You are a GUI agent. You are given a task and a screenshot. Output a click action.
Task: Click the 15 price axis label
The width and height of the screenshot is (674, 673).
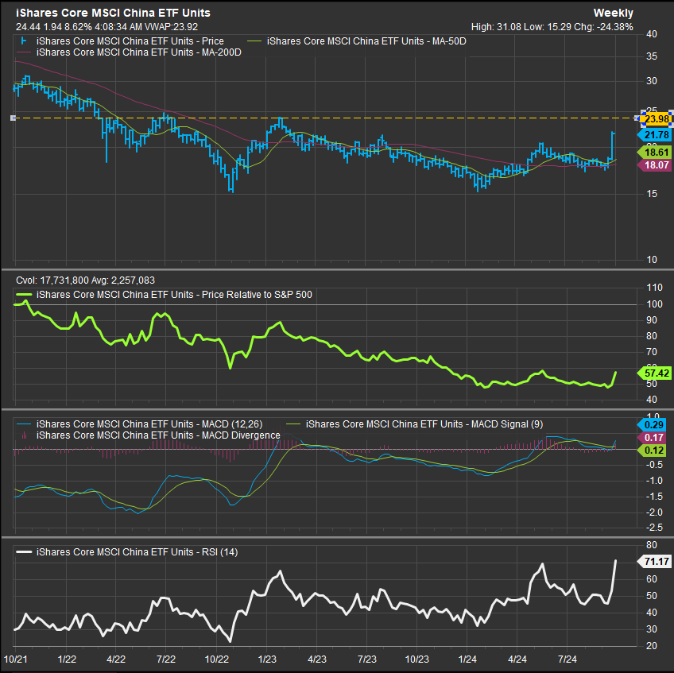click(652, 194)
